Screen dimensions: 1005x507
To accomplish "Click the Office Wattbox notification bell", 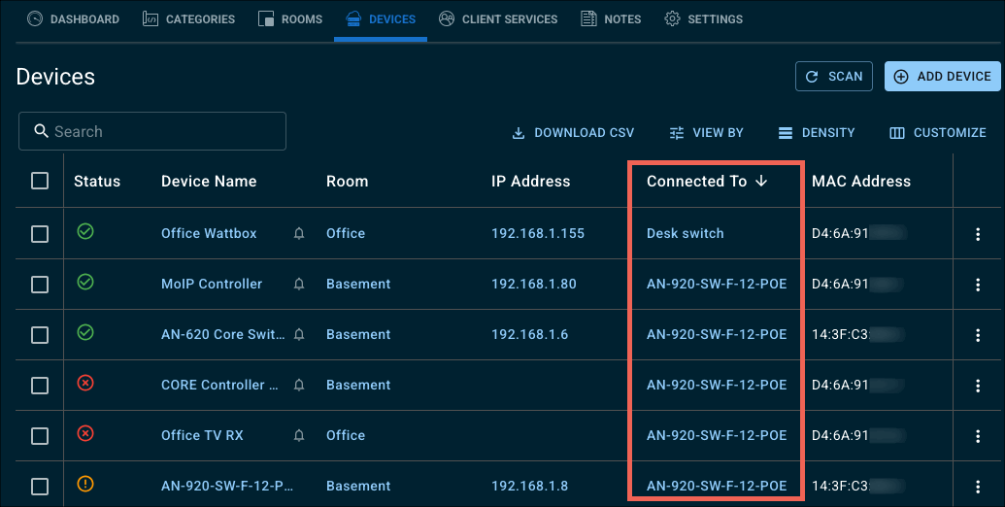I will [299, 233].
